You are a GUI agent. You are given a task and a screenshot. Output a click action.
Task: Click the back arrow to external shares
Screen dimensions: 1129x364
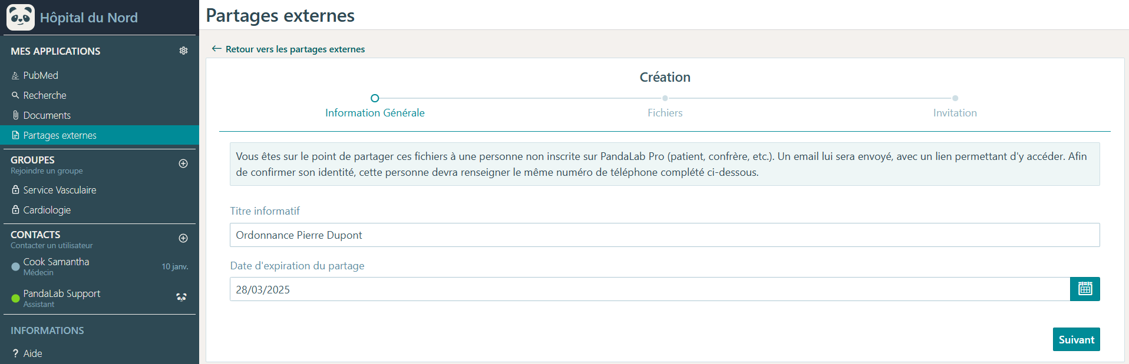pos(216,49)
